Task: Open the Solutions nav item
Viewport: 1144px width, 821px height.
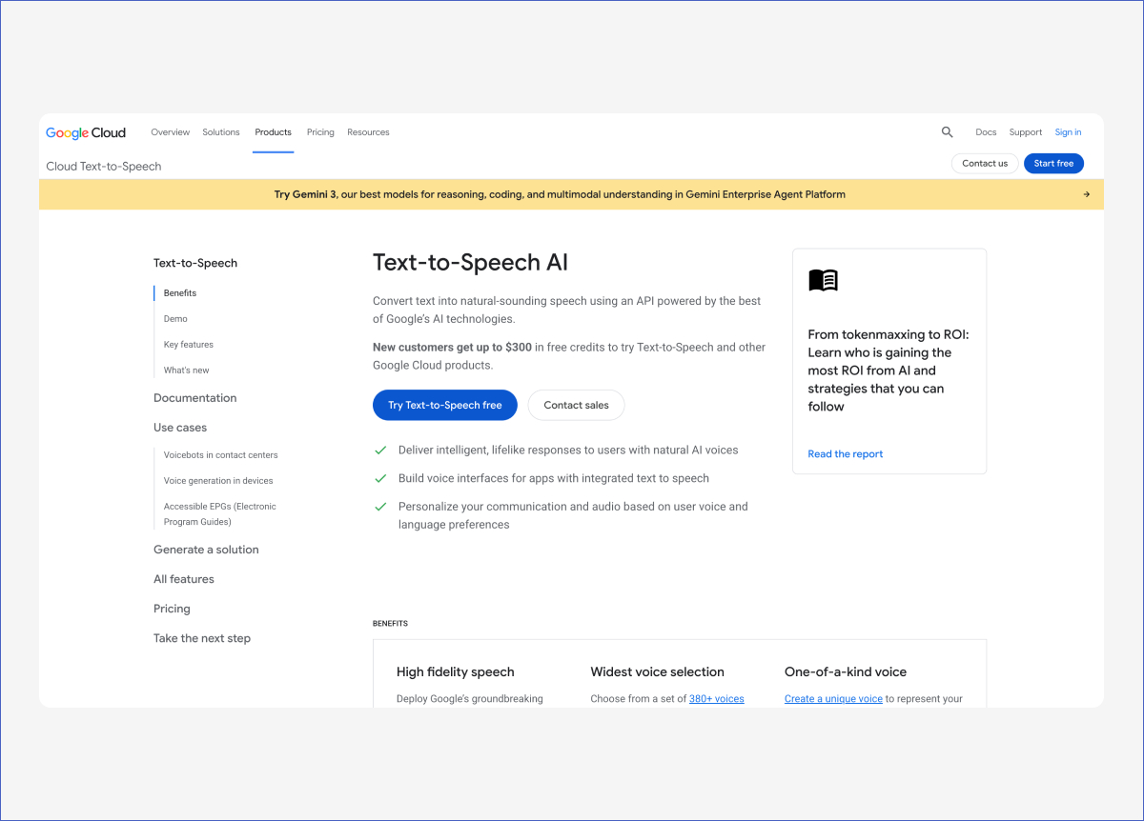Action: tap(221, 132)
